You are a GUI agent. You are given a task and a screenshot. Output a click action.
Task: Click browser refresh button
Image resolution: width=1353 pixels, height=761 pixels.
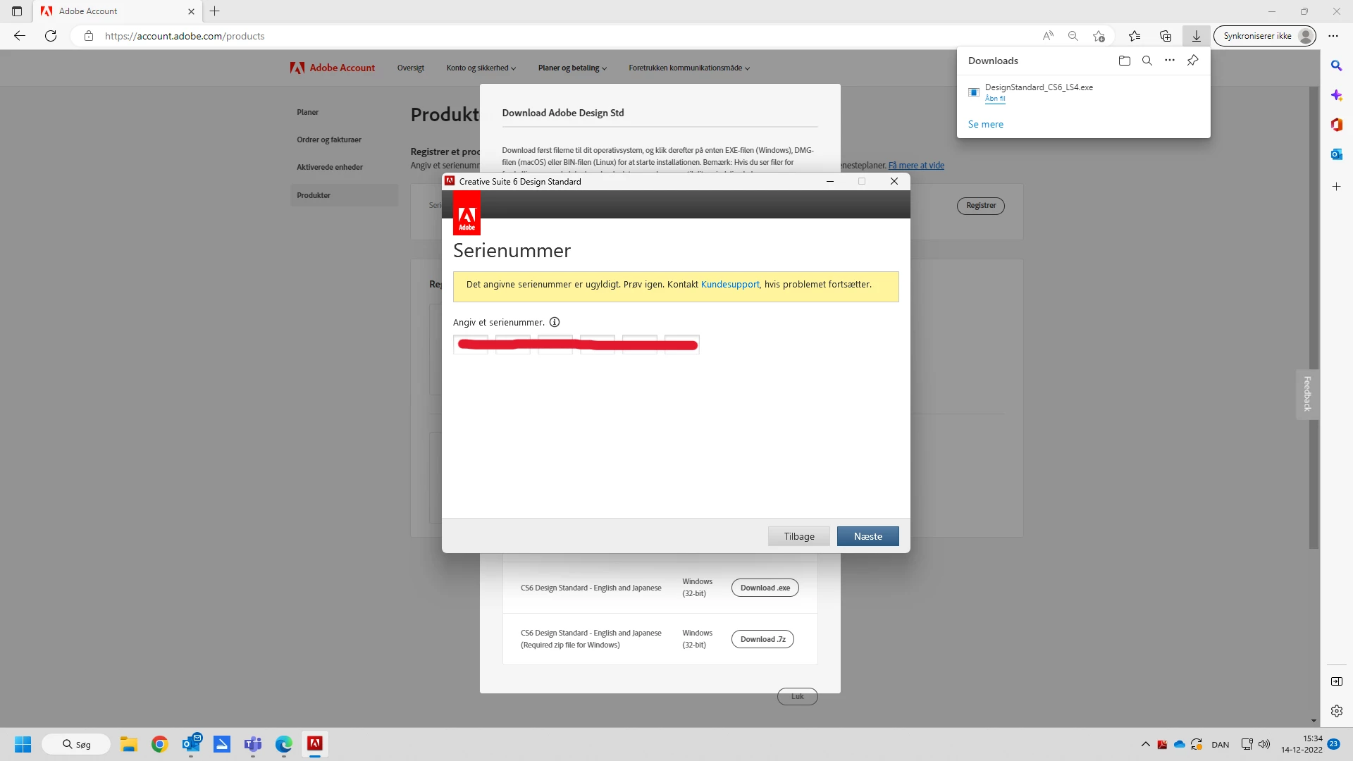[51, 36]
